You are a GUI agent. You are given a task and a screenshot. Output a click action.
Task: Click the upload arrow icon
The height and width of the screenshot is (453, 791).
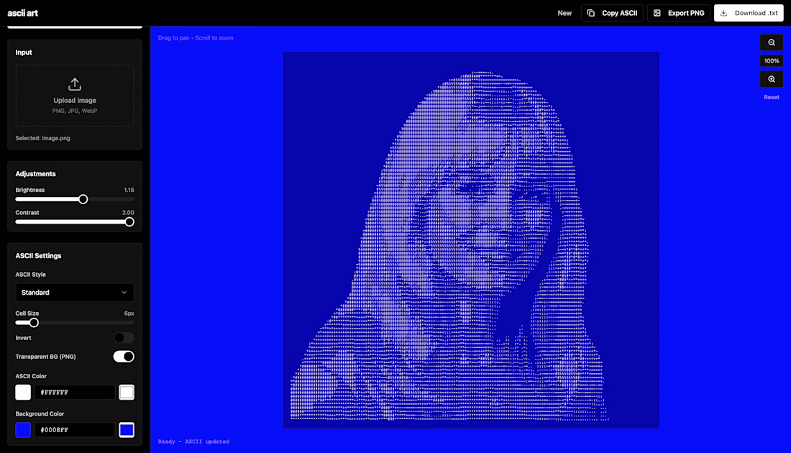tap(75, 84)
